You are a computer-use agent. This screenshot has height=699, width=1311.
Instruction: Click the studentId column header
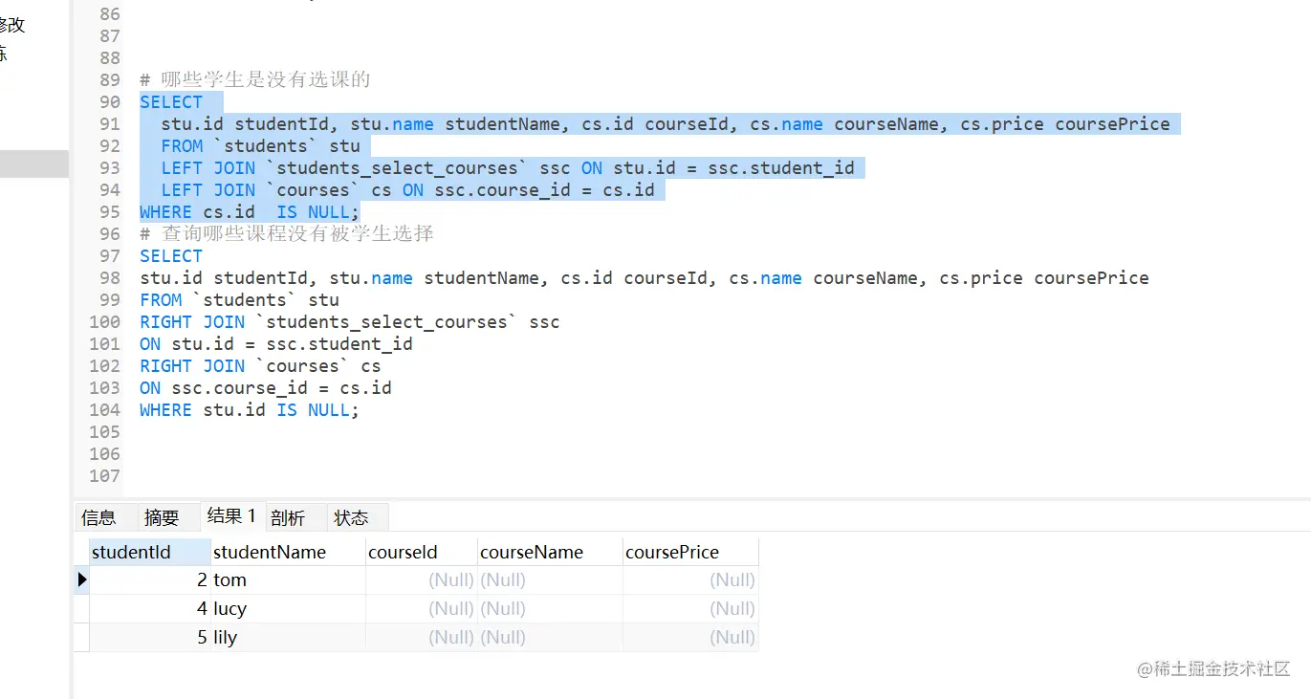(x=149, y=552)
